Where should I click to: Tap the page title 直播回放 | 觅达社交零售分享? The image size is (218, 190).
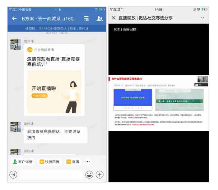click(x=145, y=18)
